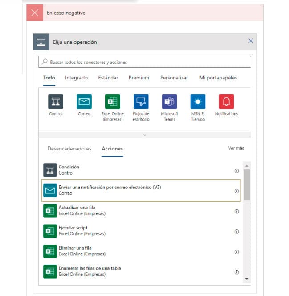The height and width of the screenshot is (296, 289).
Task: Open the Excel Online (Empresas) connector
Action: click(x=112, y=102)
